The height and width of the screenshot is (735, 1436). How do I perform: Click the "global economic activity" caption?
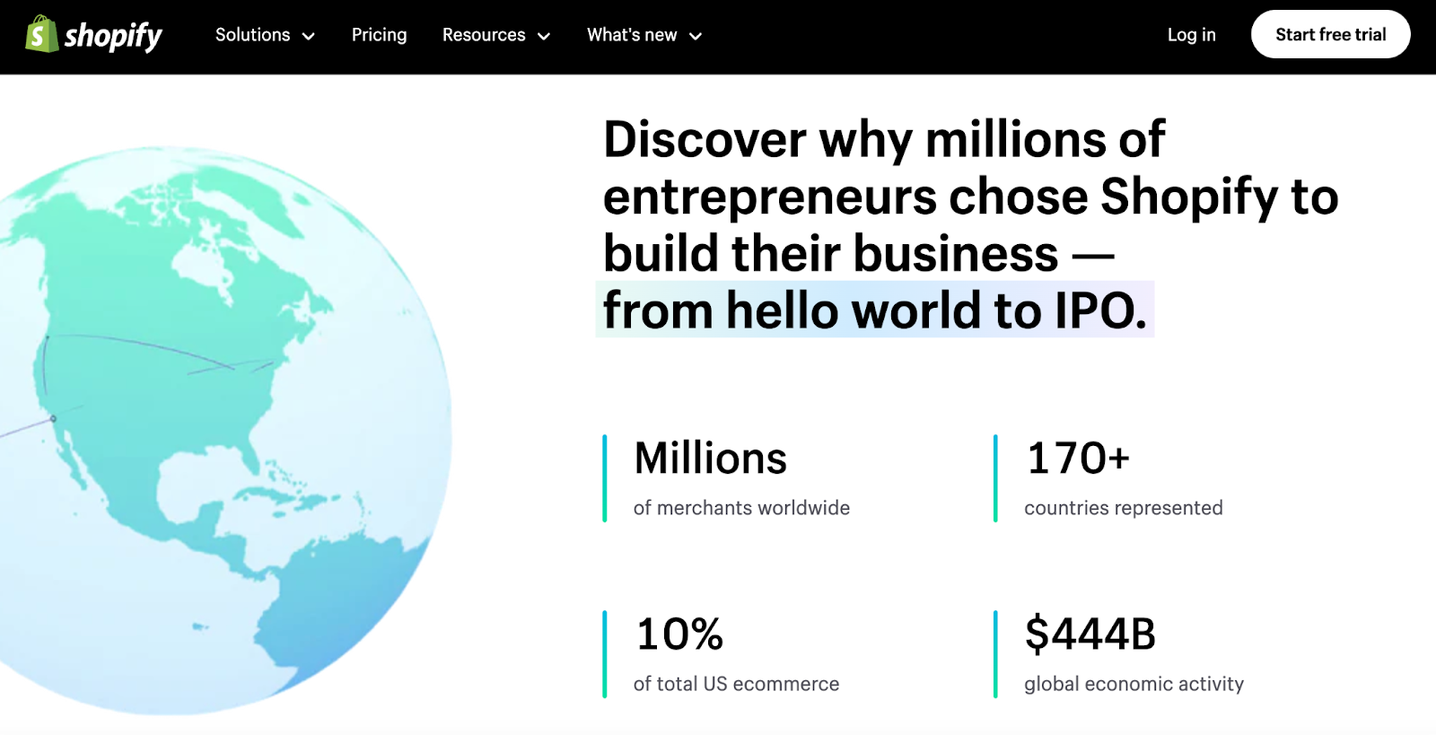click(1134, 684)
